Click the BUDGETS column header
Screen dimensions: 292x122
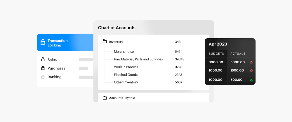point(216,54)
